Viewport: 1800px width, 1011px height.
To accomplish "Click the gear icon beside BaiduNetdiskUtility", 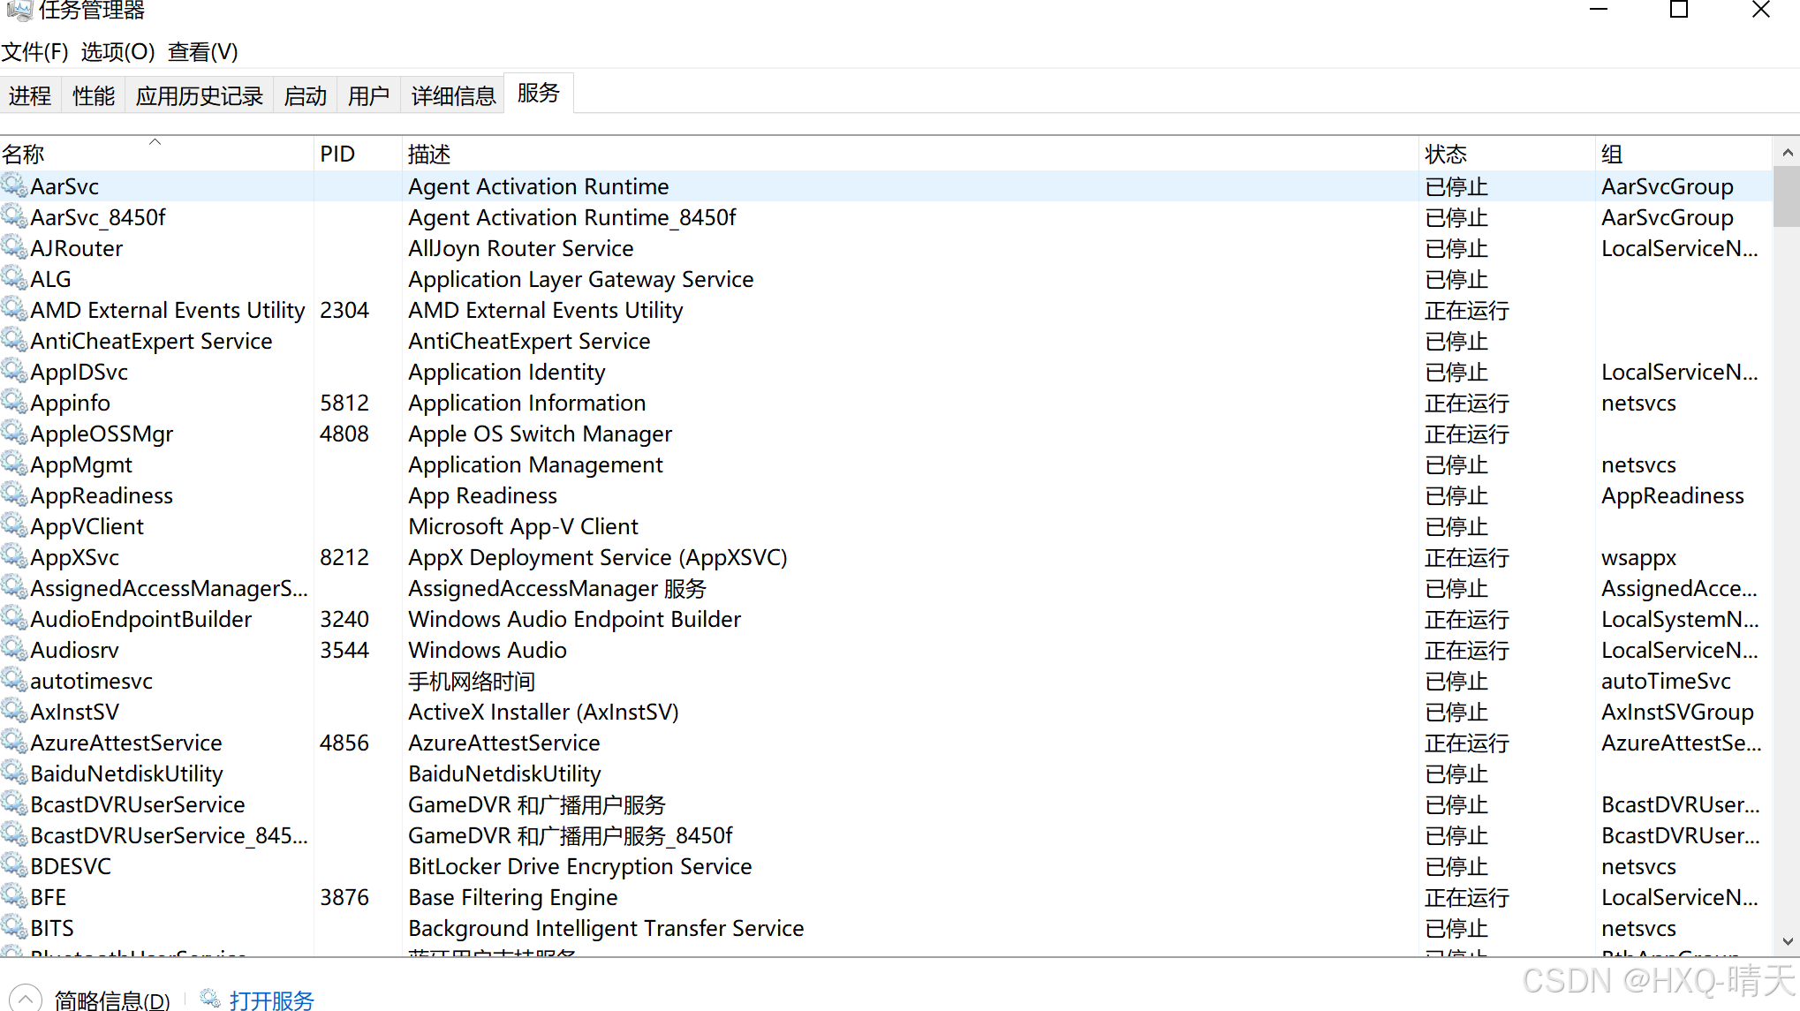I will coord(14,773).
